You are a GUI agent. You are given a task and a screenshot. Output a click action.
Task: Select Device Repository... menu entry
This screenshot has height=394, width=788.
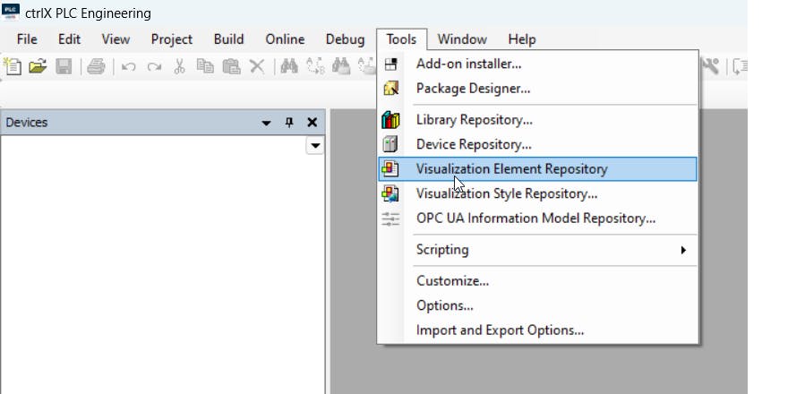pyautogui.click(x=538, y=144)
